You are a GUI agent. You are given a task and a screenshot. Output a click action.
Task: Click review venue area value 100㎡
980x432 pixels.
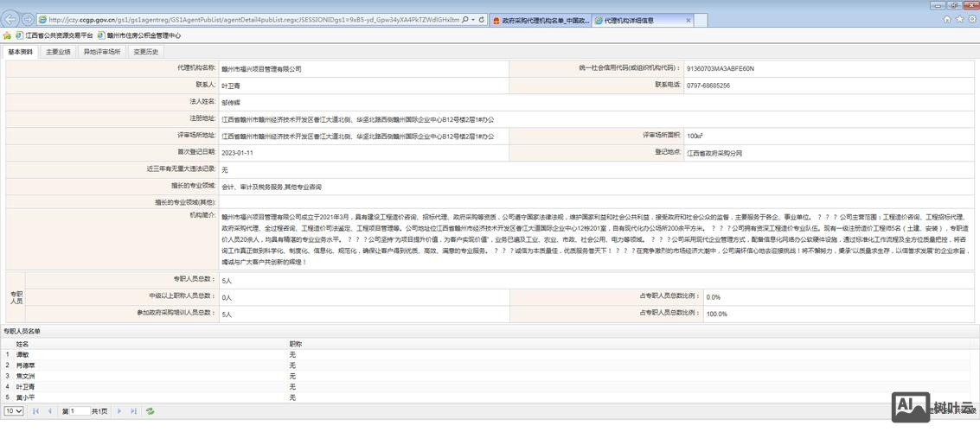point(695,137)
